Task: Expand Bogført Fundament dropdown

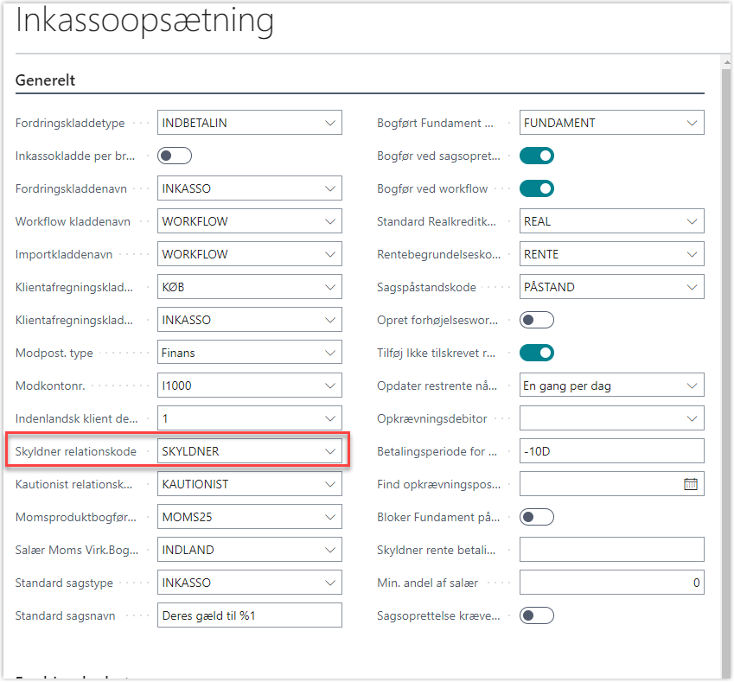Action: (x=692, y=123)
